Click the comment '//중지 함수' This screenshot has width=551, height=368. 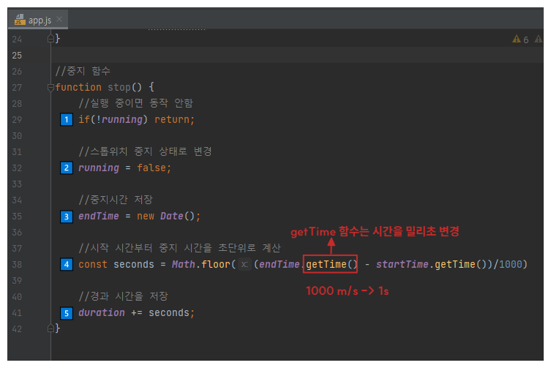click(83, 71)
